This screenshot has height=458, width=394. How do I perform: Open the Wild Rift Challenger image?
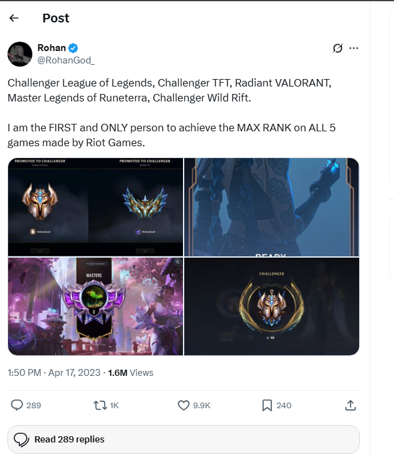(x=271, y=306)
